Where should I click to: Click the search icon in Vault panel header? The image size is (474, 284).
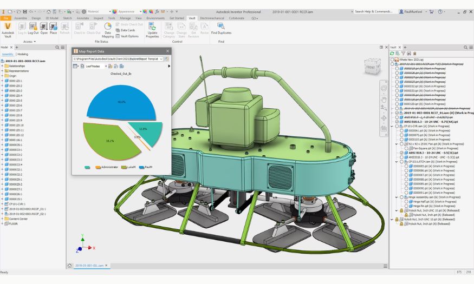[x=465, y=48]
